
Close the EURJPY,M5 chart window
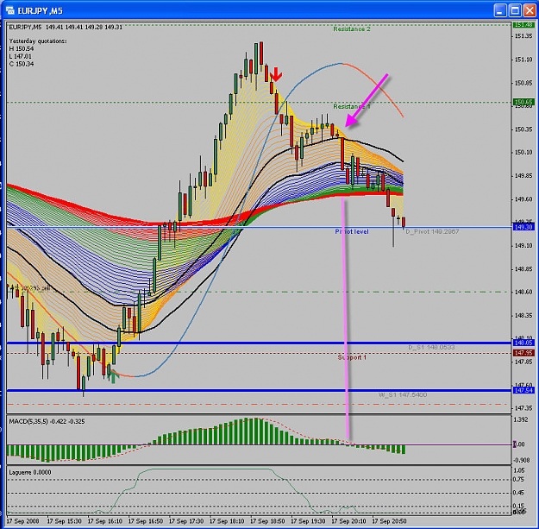pos(529,10)
